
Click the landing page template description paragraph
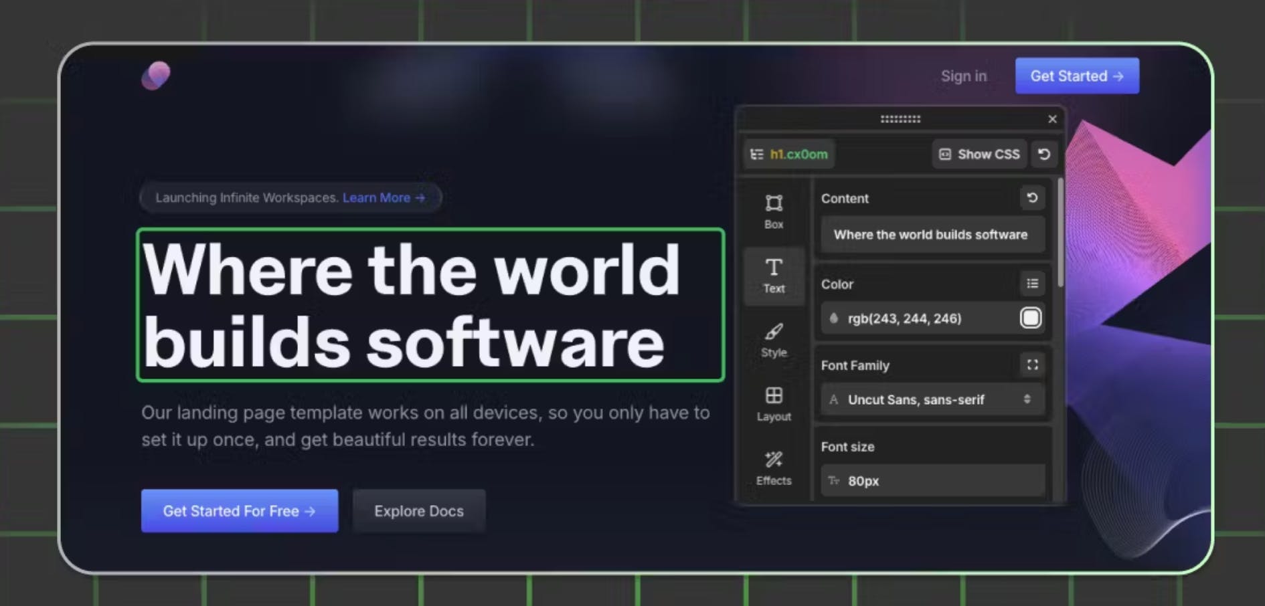426,426
